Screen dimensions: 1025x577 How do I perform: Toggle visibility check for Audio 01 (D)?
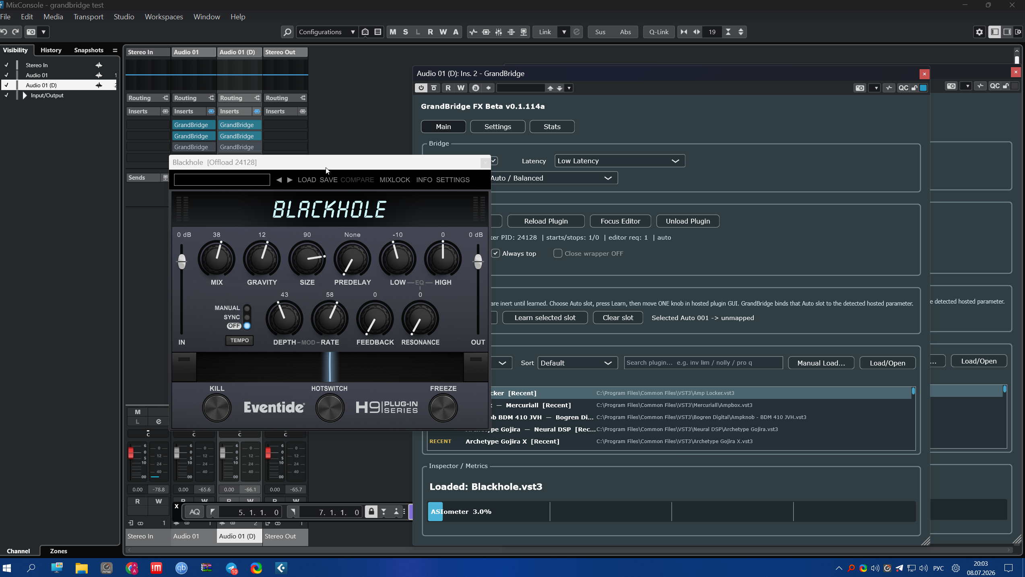(6, 85)
